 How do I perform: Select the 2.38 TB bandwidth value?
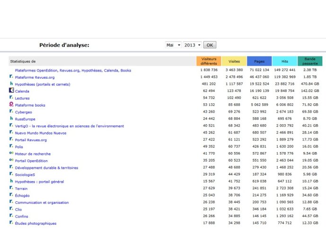tap(310, 70)
